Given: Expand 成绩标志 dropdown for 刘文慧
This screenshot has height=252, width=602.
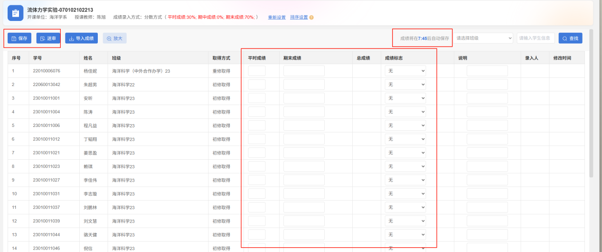Looking at the screenshot, I should click(x=405, y=221).
